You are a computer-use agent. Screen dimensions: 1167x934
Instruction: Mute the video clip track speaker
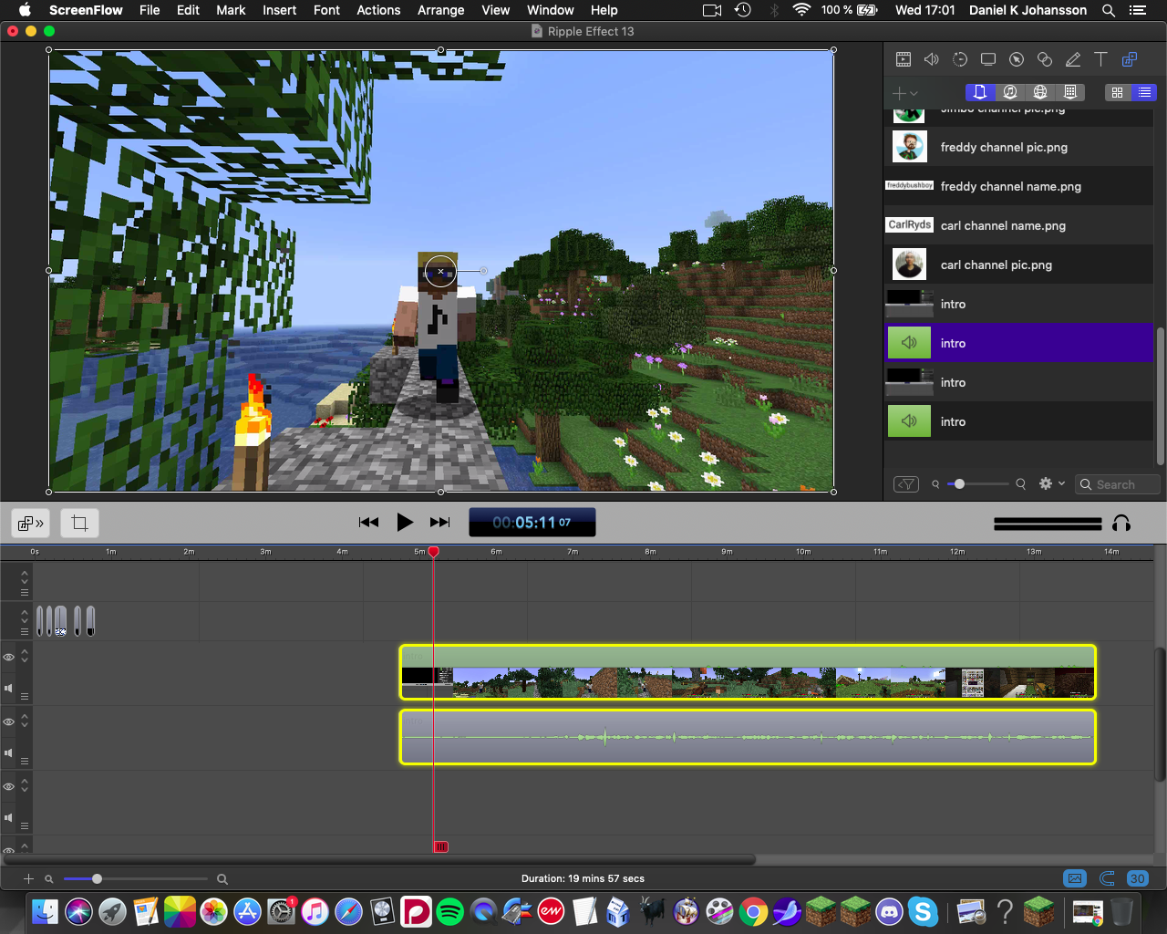click(9, 689)
